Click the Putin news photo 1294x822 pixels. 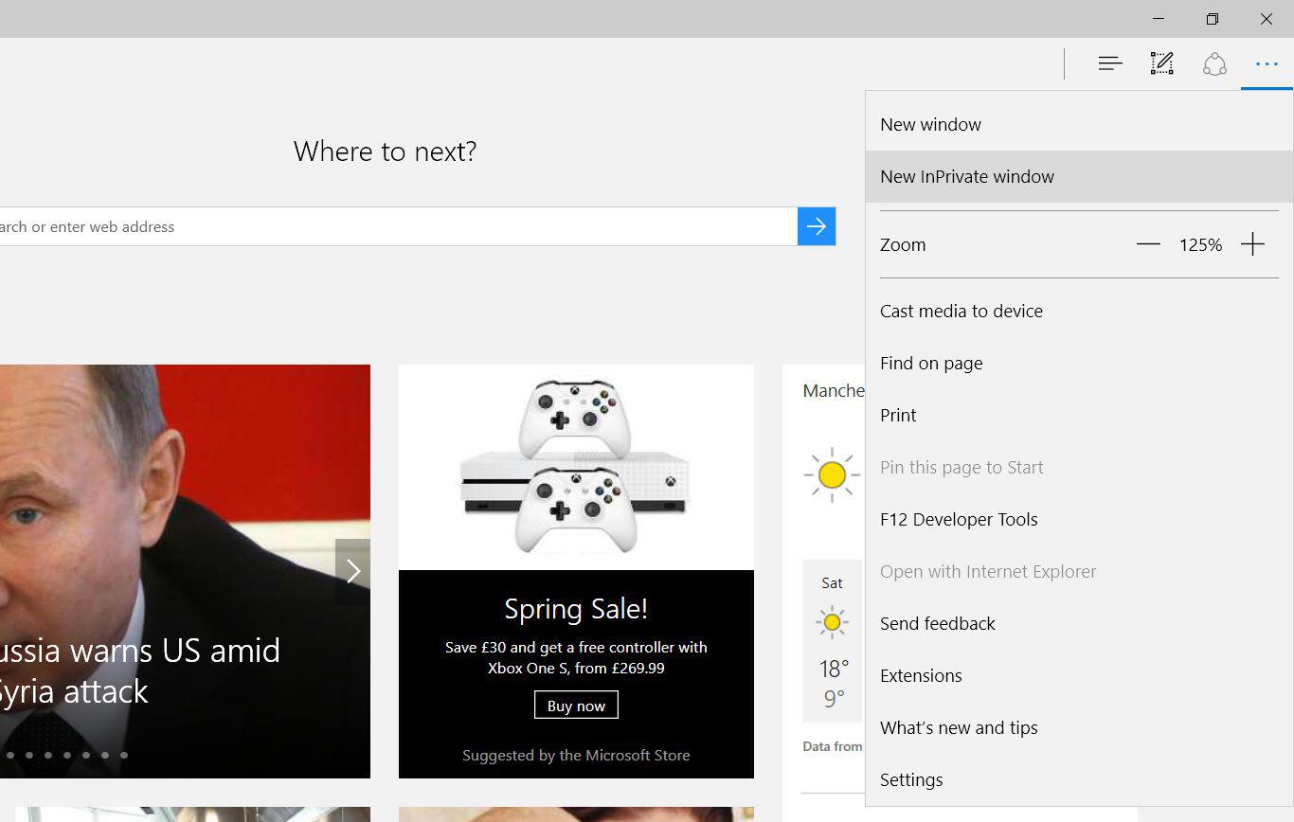pyautogui.click(x=185, y=571)
